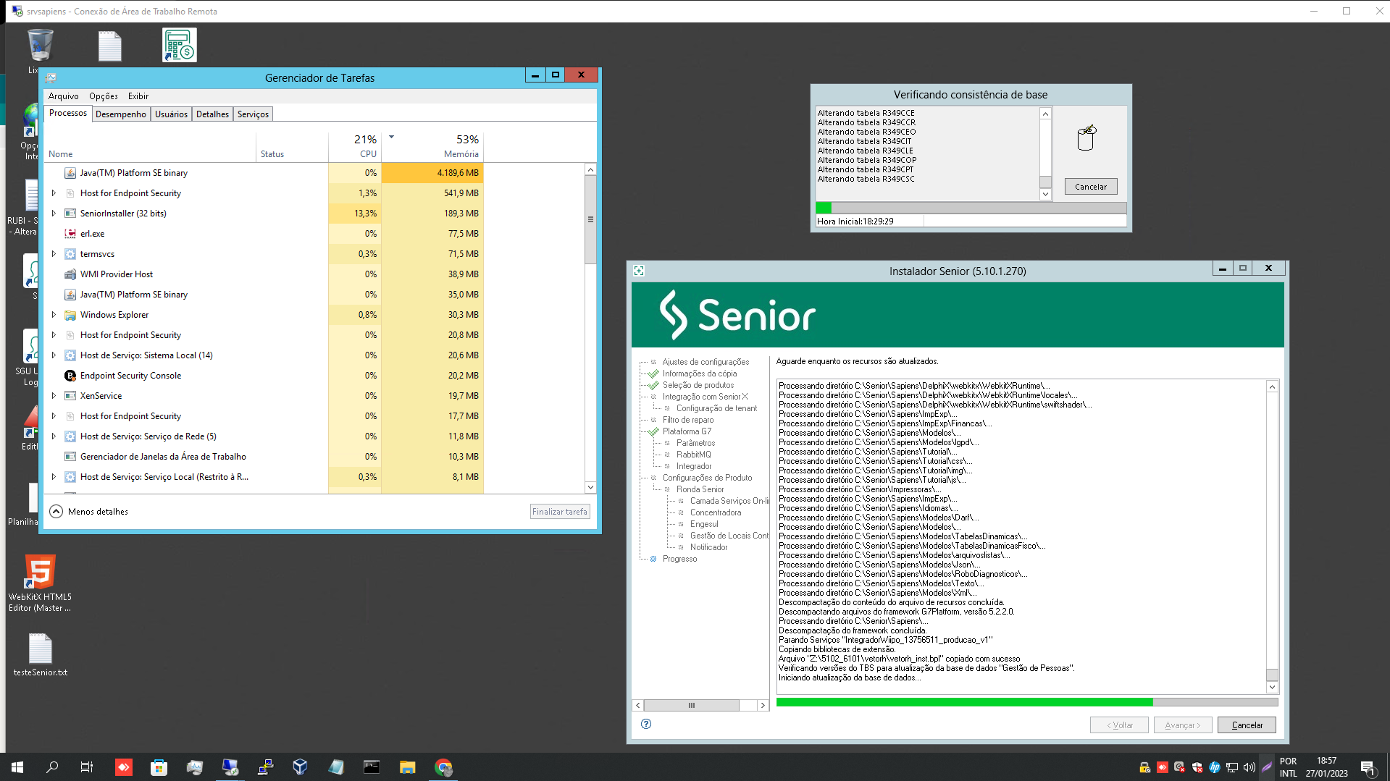Click the volume speaker tray icon
The height and width of the screenshot is (781, 1390).
pos(1249,767)
